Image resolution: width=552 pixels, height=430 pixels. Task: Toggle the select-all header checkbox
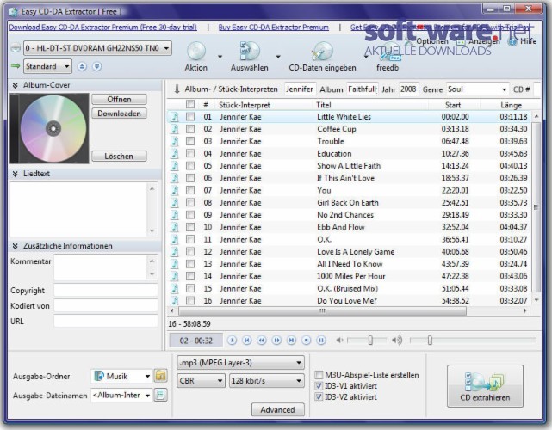190,104
